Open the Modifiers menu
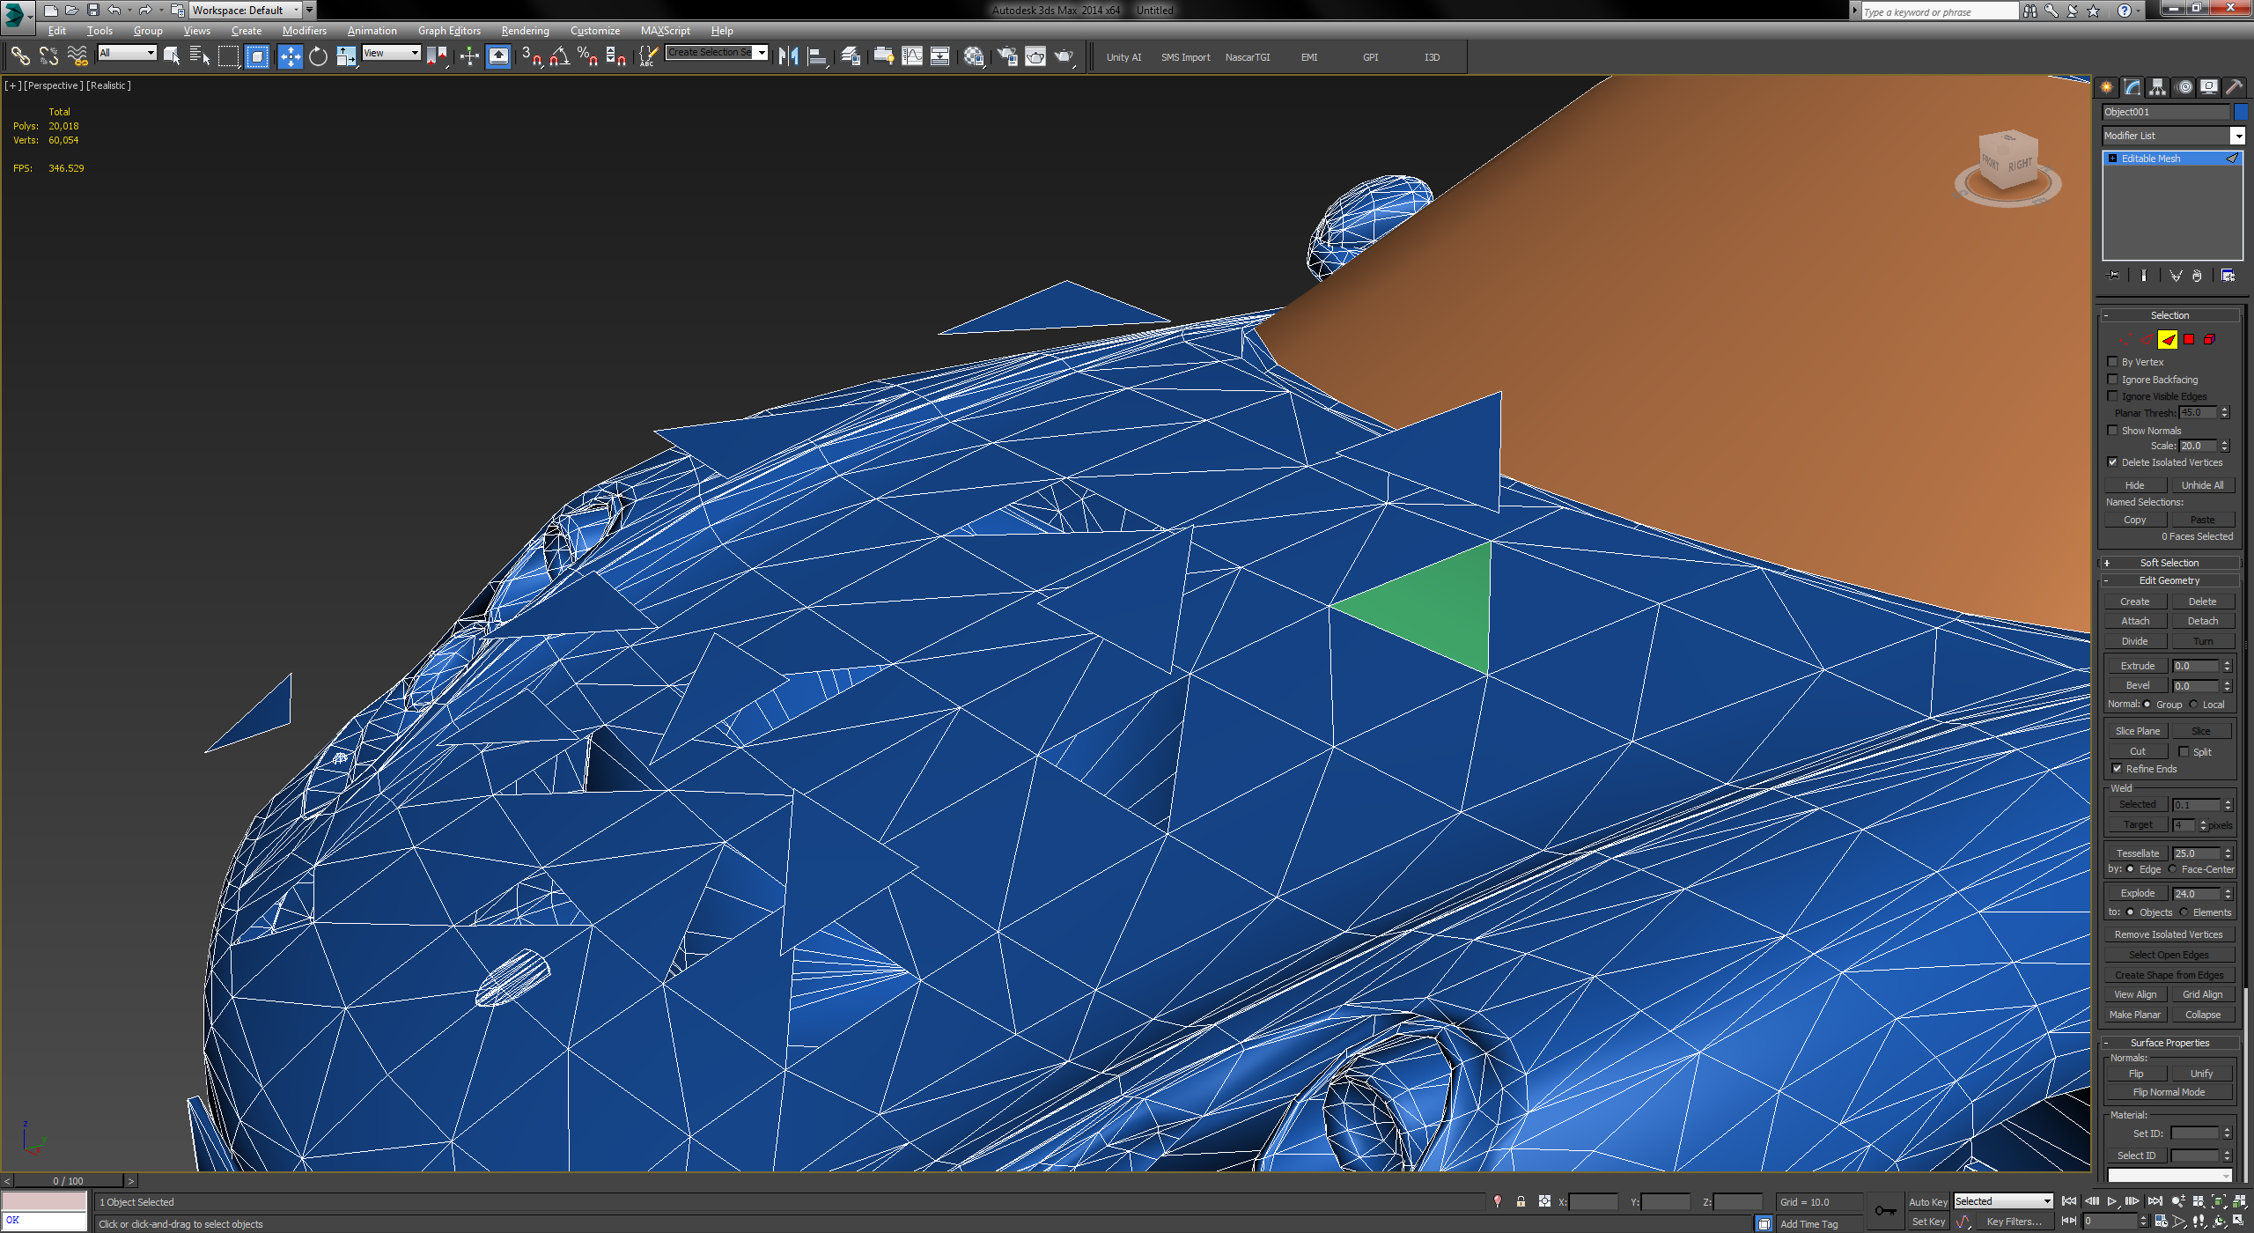Screen dimensions: 2254x1233 click(304, 30)
